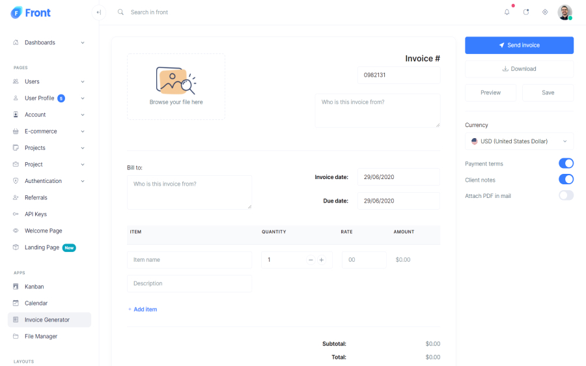Click the minus icon to decrease quantity
The height and width of the screenshot is (366, 586).
point(311,260)
